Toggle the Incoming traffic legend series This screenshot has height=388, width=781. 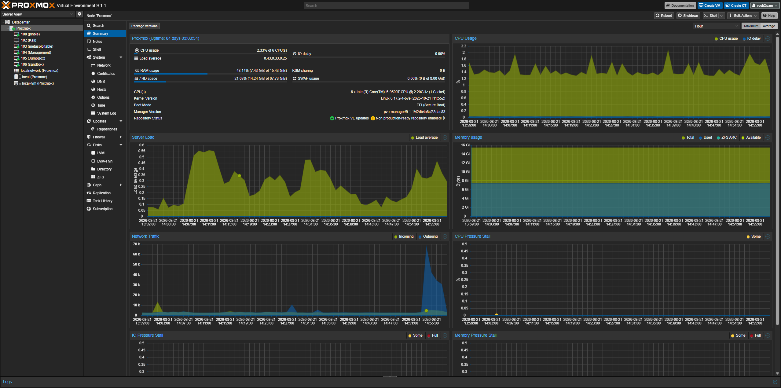(x=404, y=236)
